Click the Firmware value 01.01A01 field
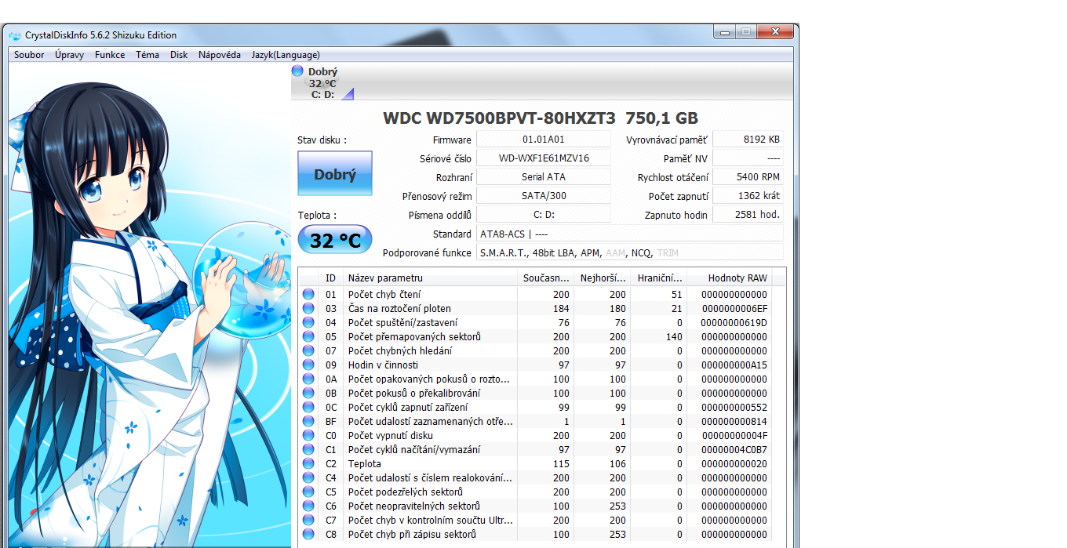Image resolution: width=1067 pixels, height=548 pixels. click(x=544, y=140)
